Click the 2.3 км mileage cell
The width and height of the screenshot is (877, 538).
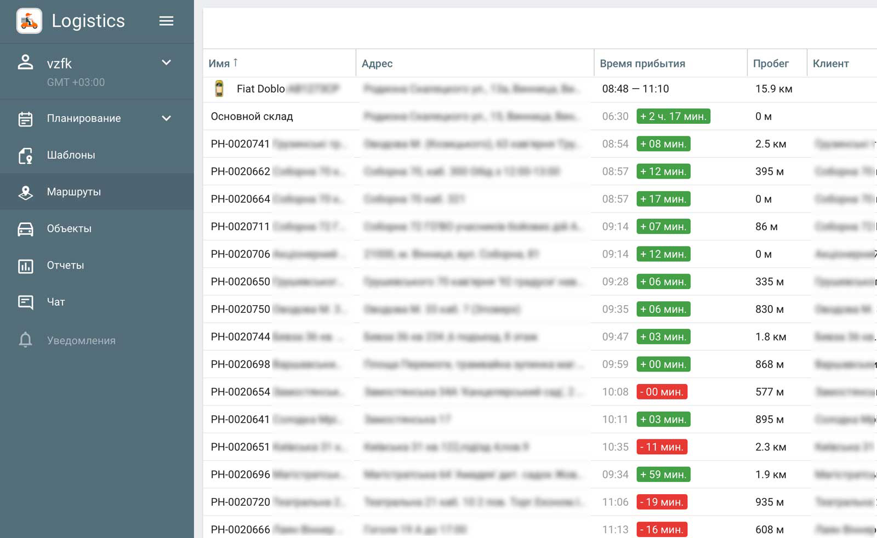[x=771, y=447]
